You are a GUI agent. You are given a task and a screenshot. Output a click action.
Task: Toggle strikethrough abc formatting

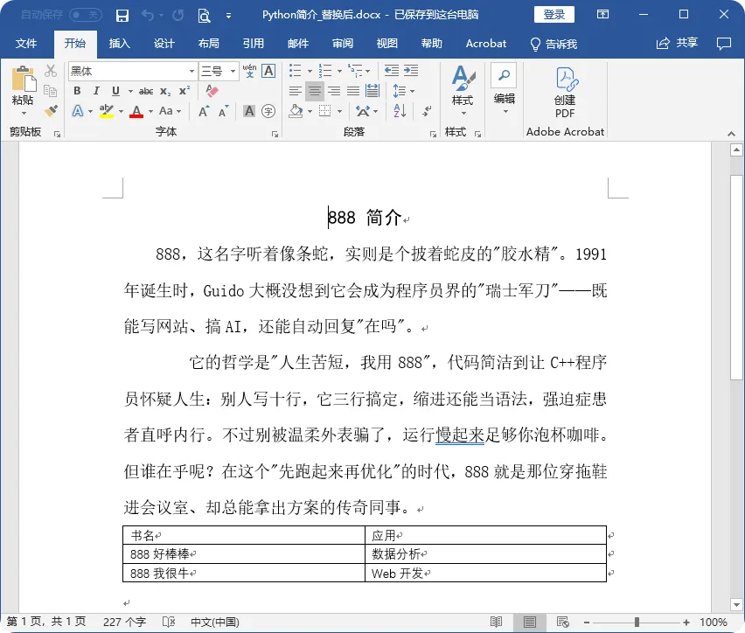tap(146, 91)
